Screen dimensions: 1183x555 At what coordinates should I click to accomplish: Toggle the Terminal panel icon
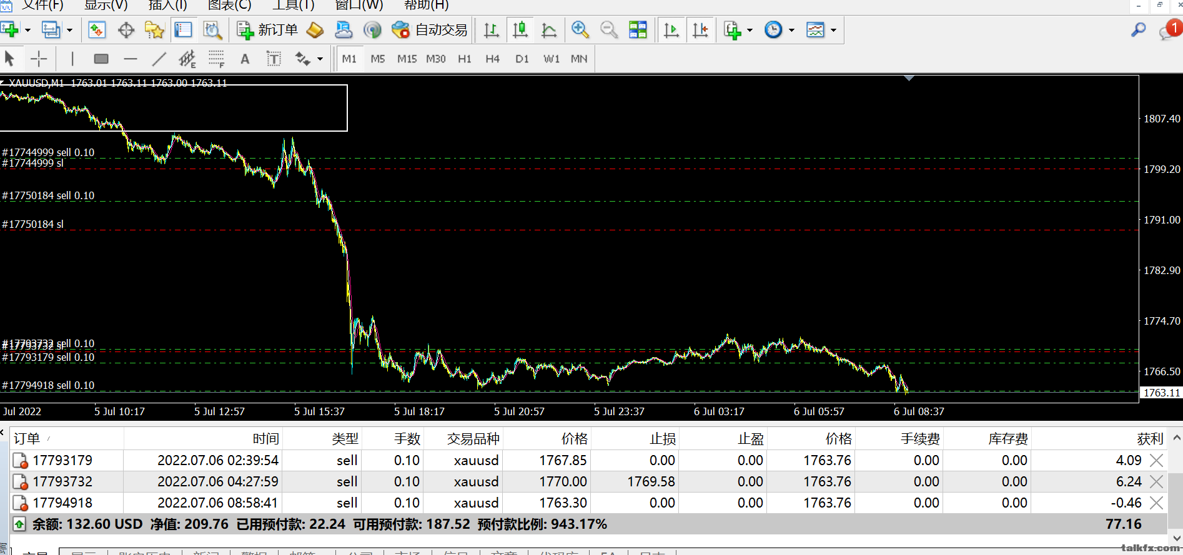coord(183,29)
